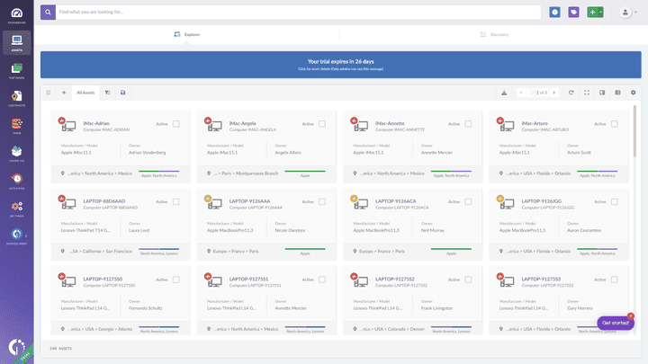The height and width of the screenshot is (364, 648).
Task: Select the All Assets tab
Action: [x=86, y=92]
